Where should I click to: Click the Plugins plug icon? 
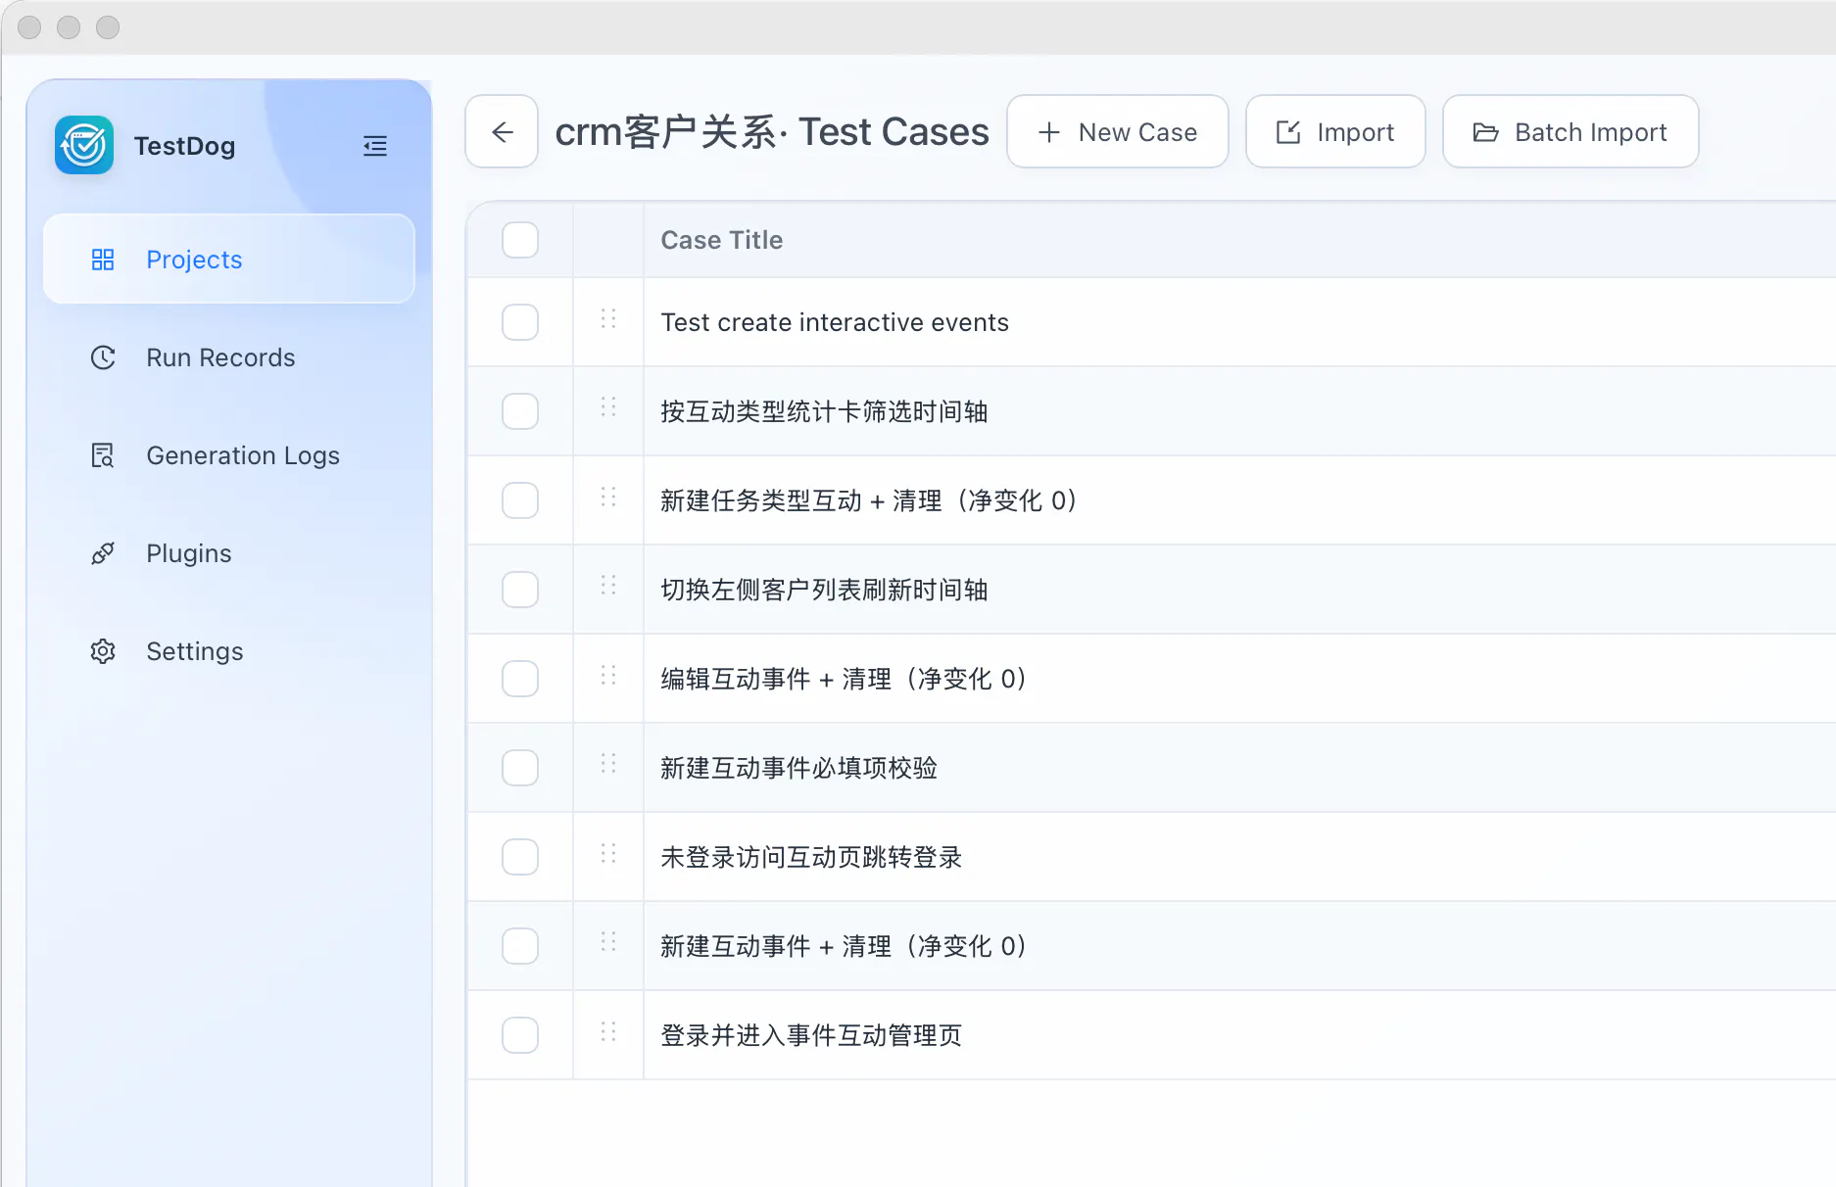[103, 553]
